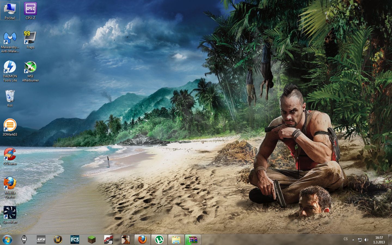Open the network connection tray icon
The height and width of the screenshot is (245, 392).
point(360,240)
